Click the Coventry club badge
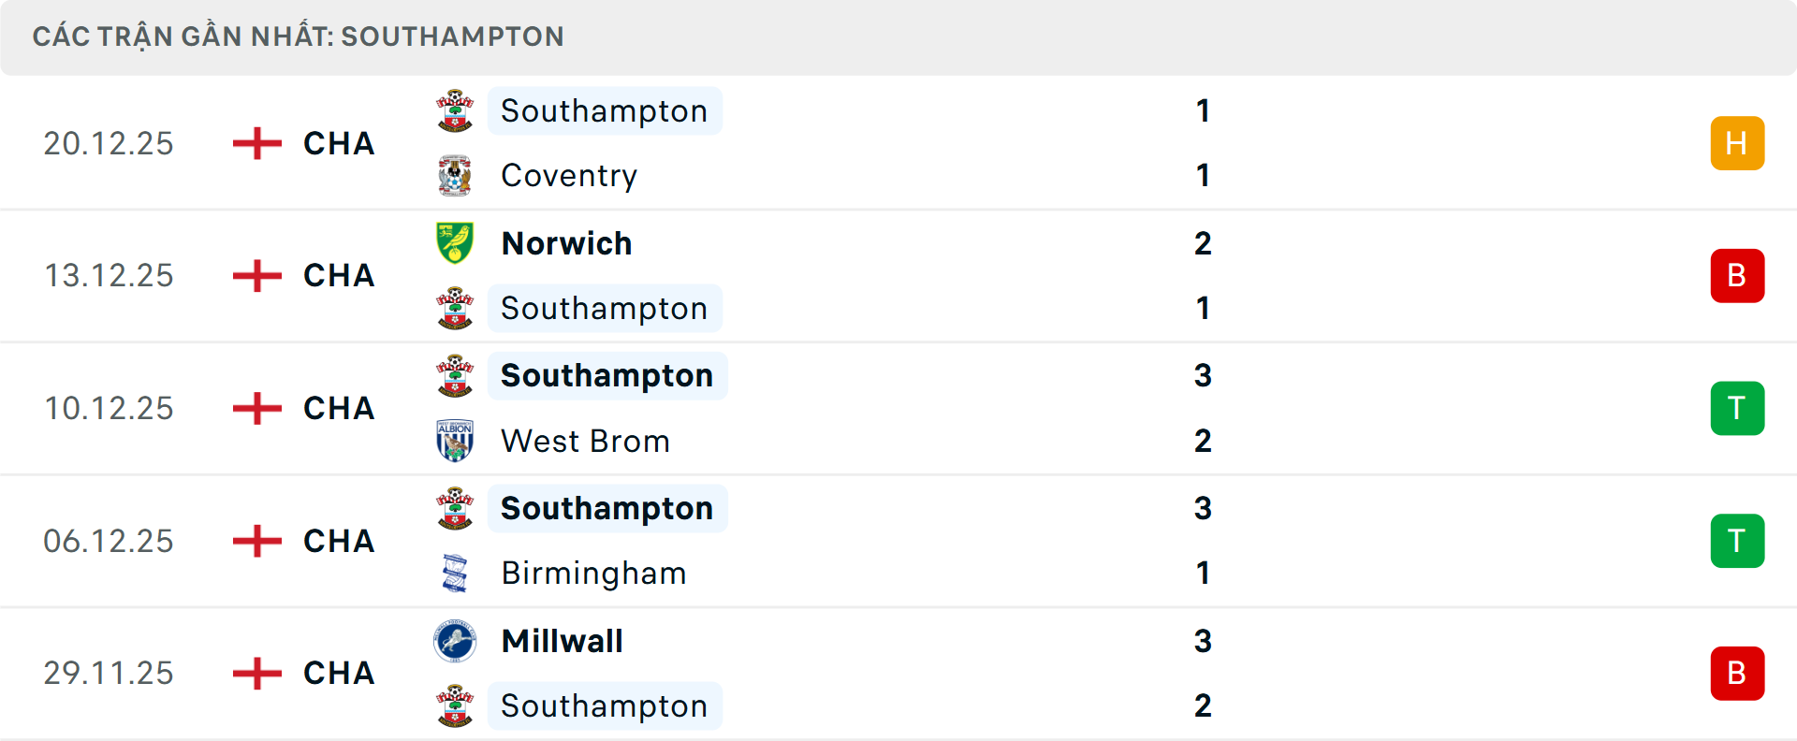The height and width of the screenshot is (741, 1797). [455, 175]
